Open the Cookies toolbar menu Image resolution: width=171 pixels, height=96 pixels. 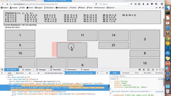(14, 8)
